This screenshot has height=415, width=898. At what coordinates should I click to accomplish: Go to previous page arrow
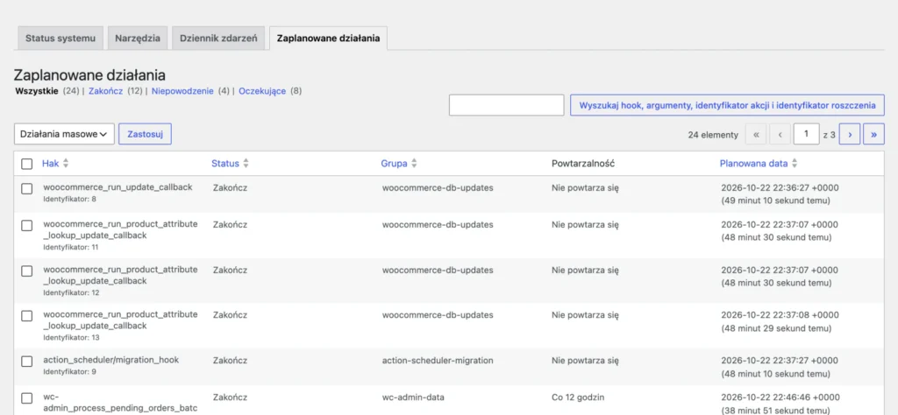coord(780,134)
